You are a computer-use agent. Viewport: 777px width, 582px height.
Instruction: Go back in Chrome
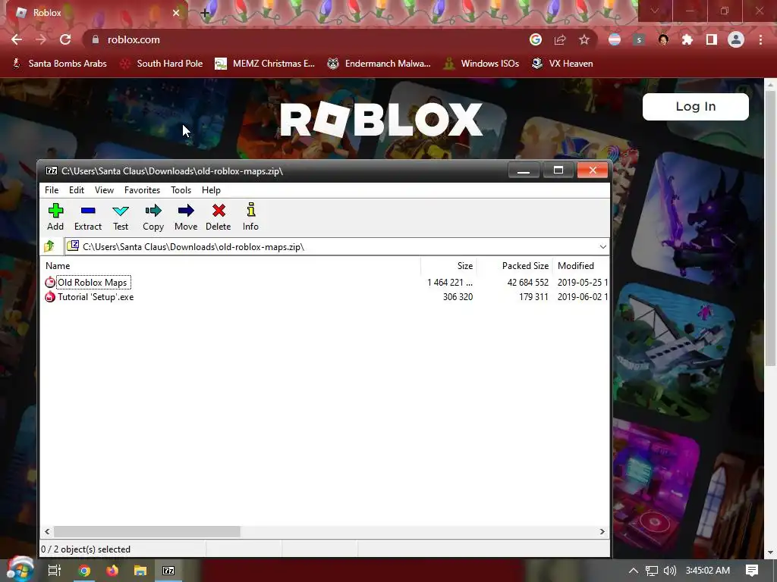tap(17, 39)
